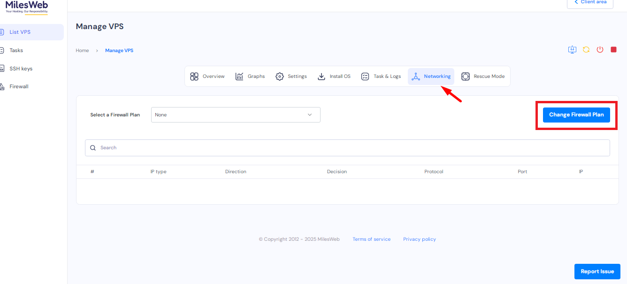This screenshot has width=627, height=284.
Task: Go to the Settings tab
Action: point(291,77)
